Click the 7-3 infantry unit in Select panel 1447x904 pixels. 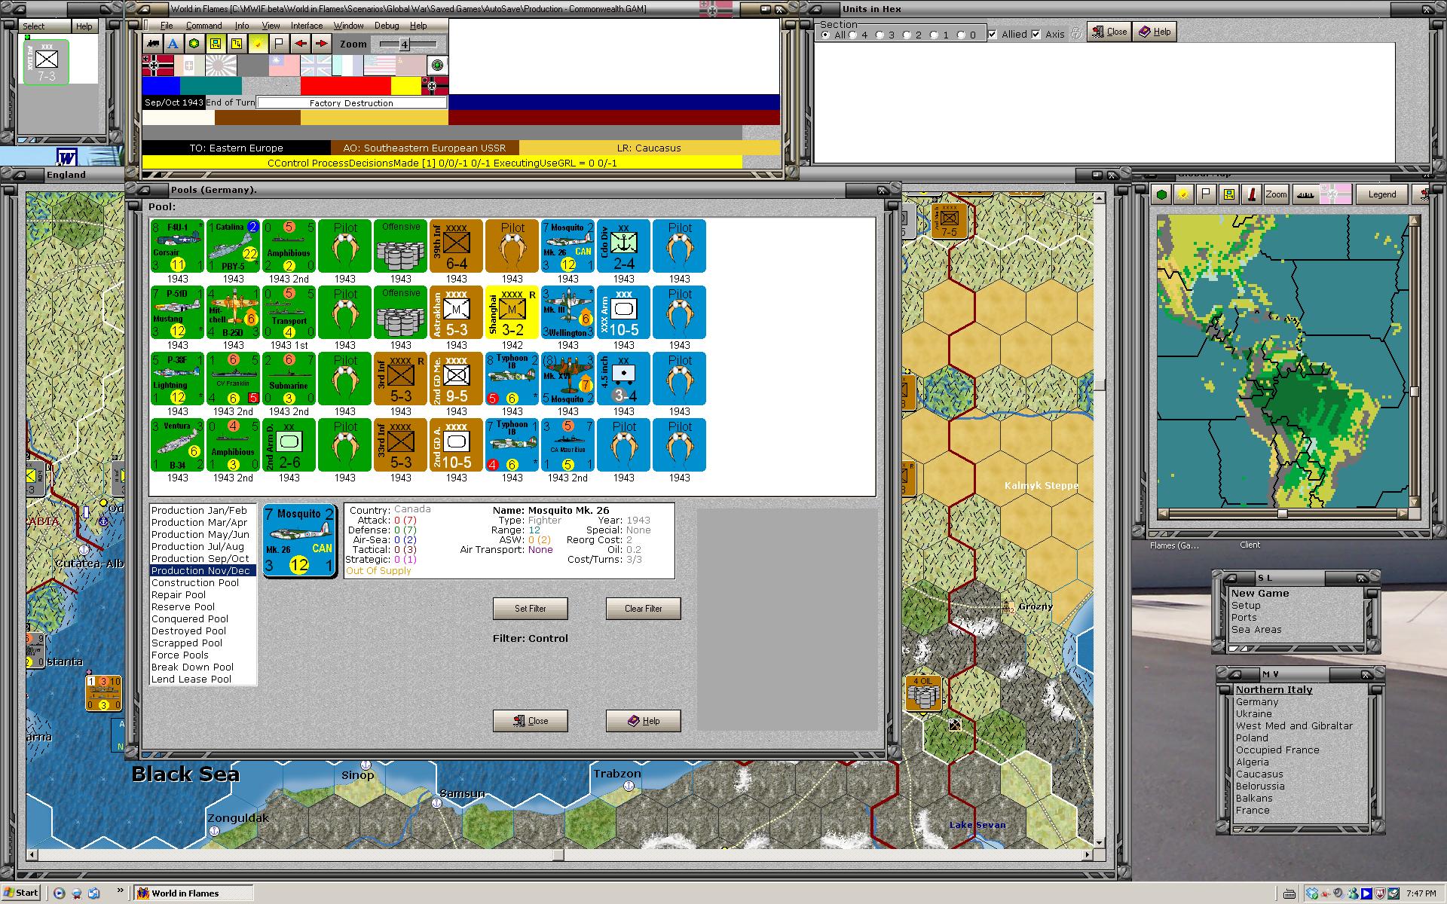[46, 62]
